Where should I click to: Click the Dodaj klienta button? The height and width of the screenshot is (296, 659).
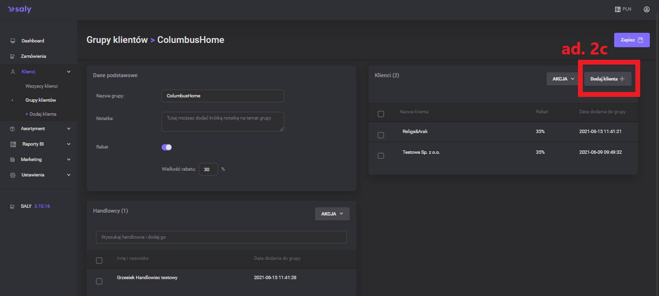[x=607, y=79]
